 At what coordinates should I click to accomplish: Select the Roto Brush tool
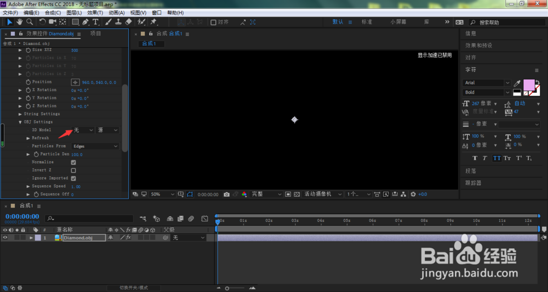141,22
